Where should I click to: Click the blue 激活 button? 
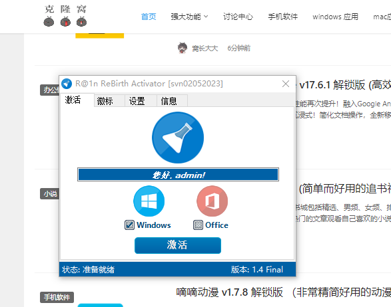point(178,245)
